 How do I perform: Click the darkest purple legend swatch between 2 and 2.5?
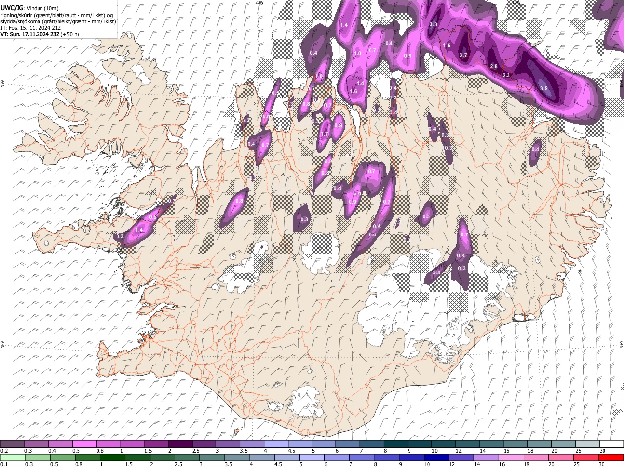(180, 444)
